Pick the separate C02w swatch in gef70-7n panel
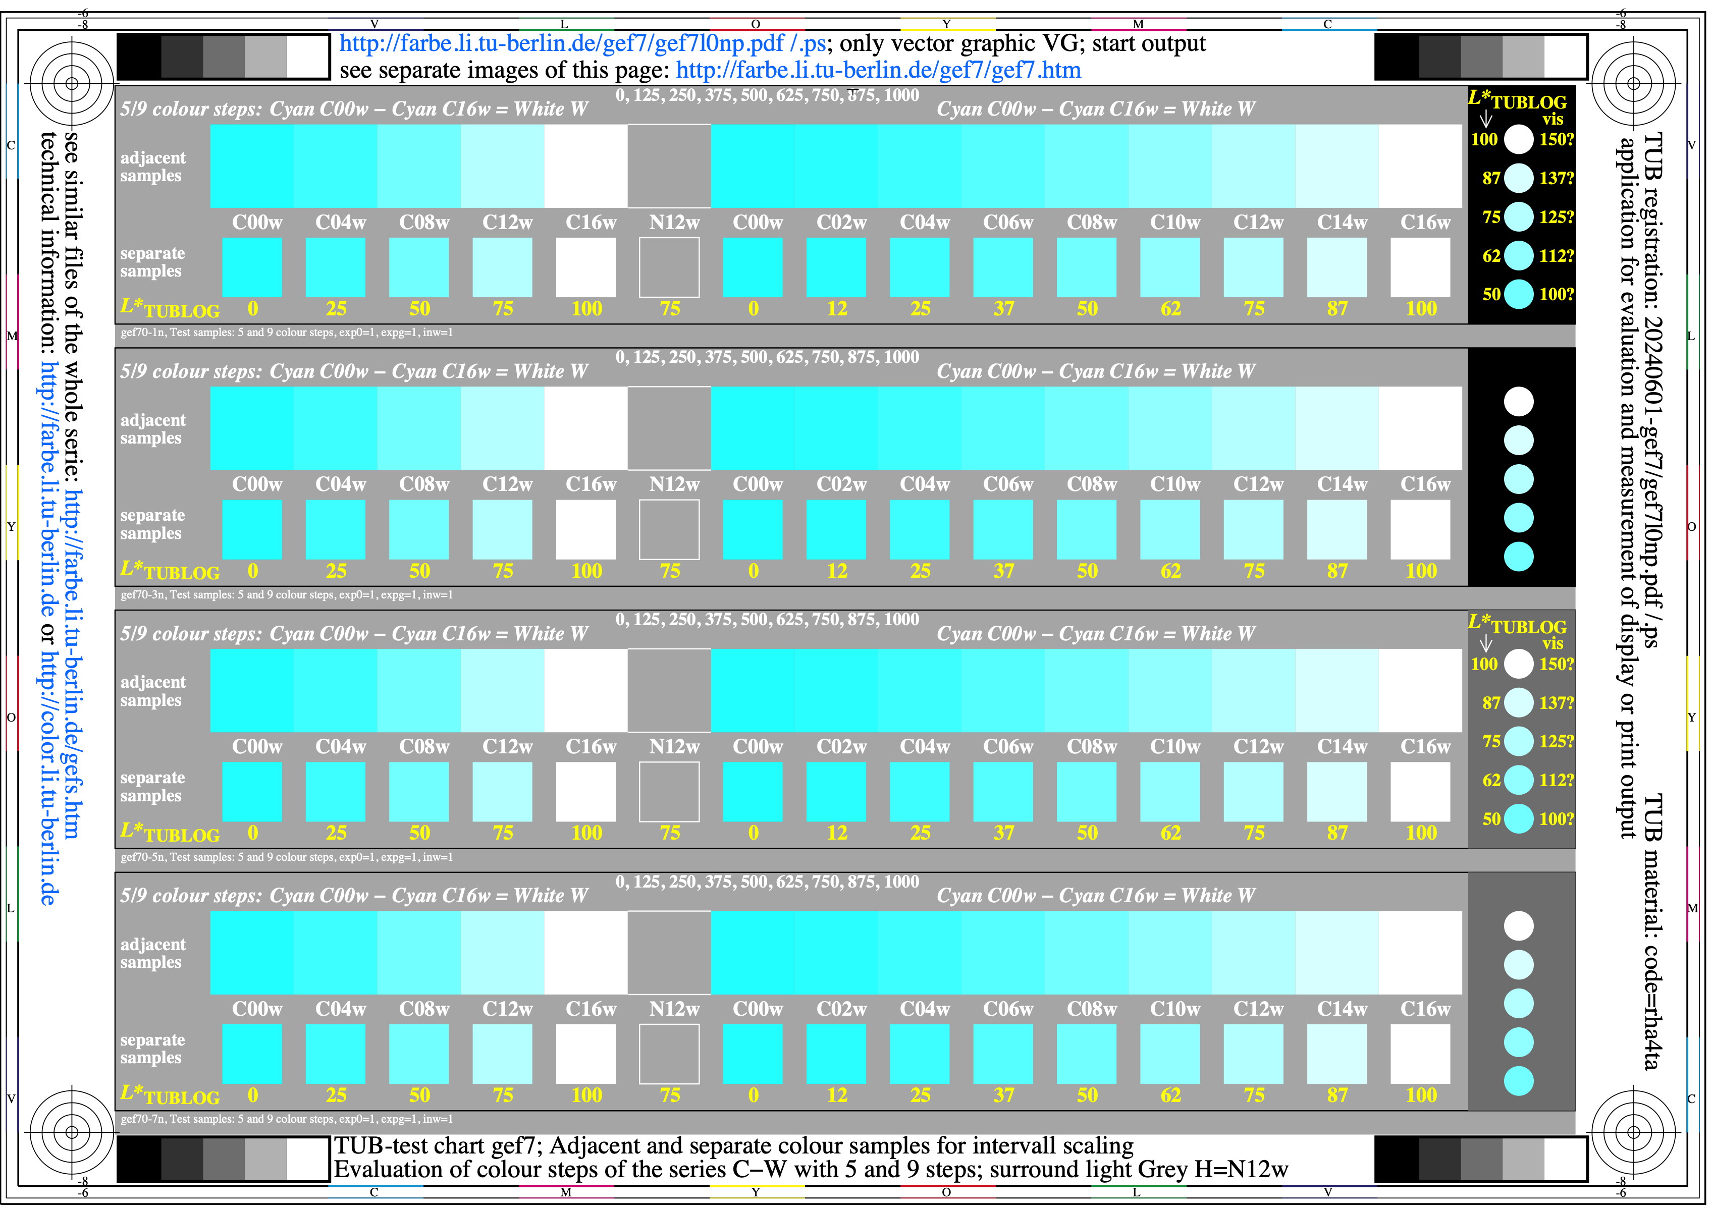Image resolution: width=1712 pixels, height=1211 pixels. [836, 1055]
